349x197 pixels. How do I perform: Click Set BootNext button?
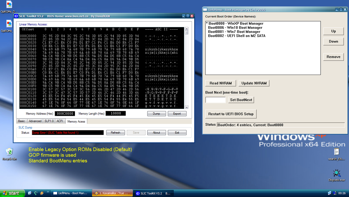(x=241, y=100)
